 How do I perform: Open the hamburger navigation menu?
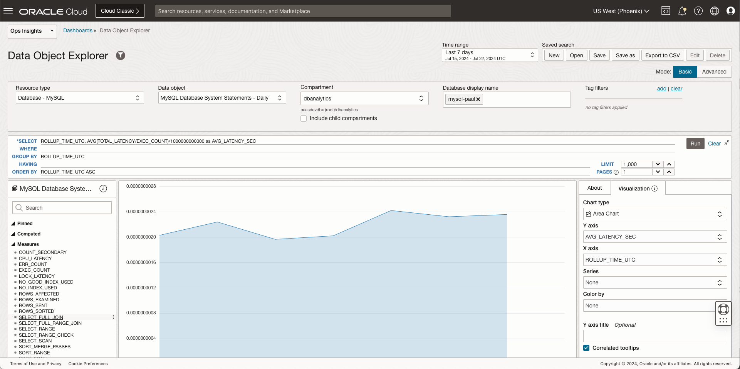click(8, 11)
